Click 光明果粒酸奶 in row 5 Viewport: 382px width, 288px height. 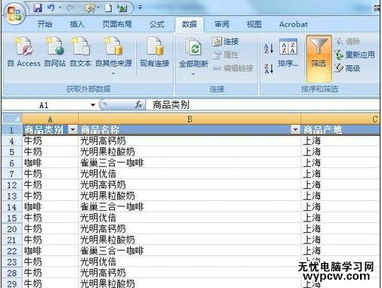[x=190, y=152]
